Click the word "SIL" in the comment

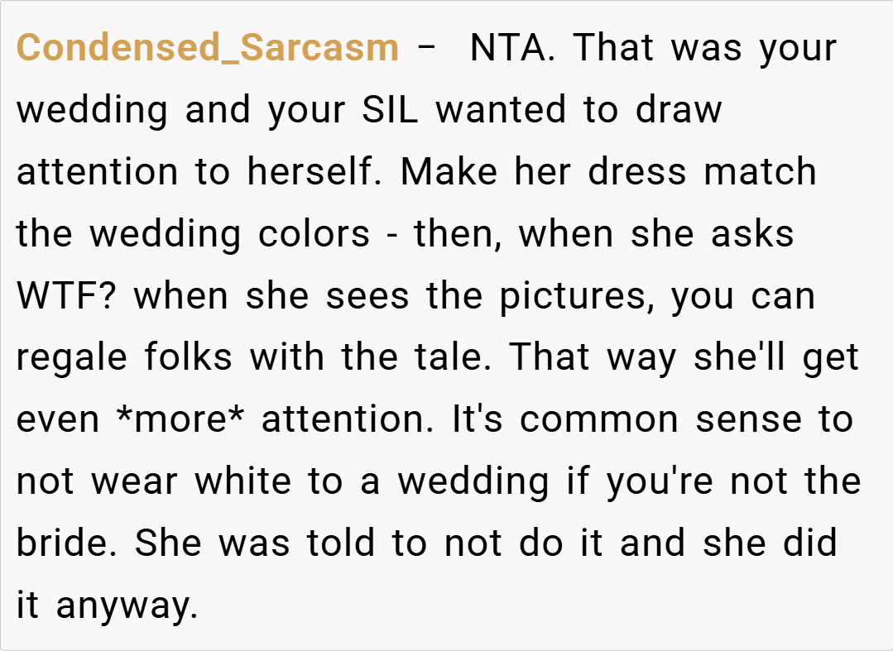tap(391, 110)
